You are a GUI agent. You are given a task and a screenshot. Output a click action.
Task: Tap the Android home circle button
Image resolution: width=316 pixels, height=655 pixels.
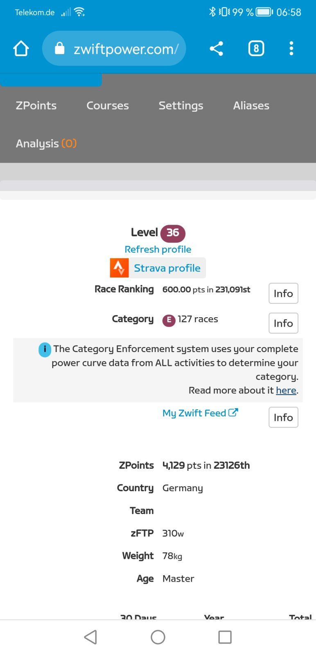pos(158,637)
